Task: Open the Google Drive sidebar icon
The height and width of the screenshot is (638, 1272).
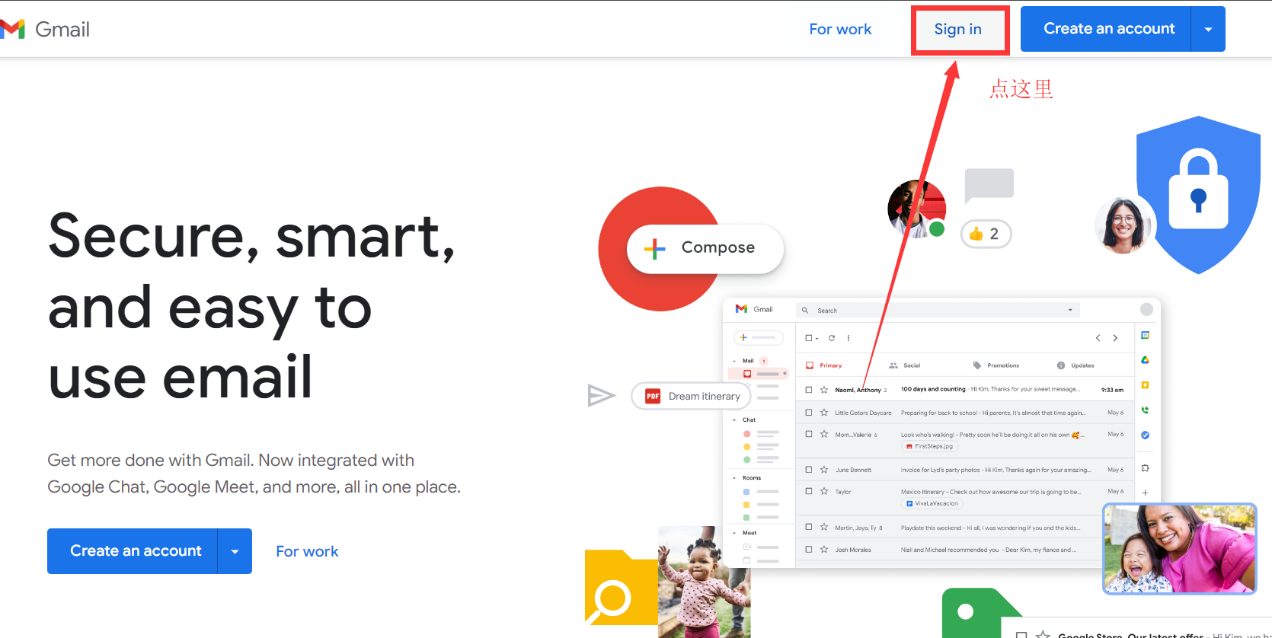Action: tap(1145, 360)
